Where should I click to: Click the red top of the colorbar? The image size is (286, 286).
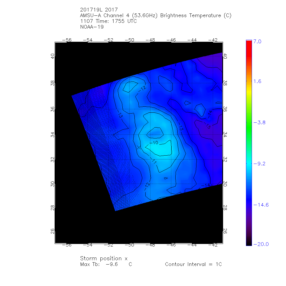[x=249, y=42]
